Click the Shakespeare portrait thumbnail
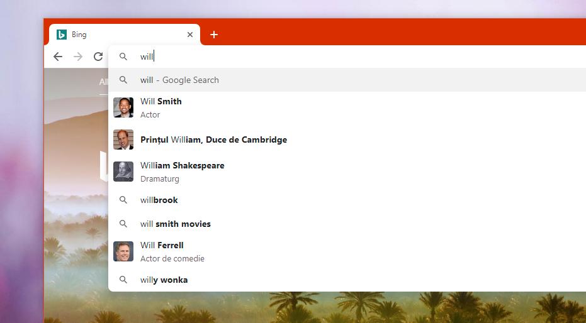The width and height of the screenshot is (586, 323). click(x=123, y=172)
